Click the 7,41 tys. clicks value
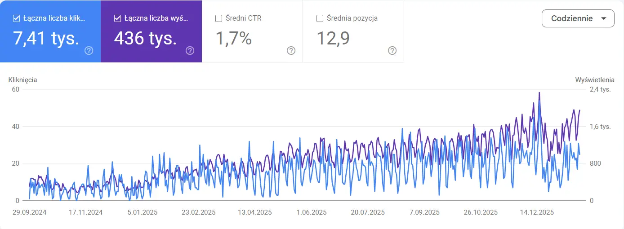The height and width of the screenshot is (229, 624). pyautogui.click(x=47, y=39)
